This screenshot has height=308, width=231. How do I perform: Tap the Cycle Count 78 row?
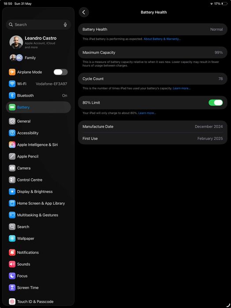(x=153, y=79)
